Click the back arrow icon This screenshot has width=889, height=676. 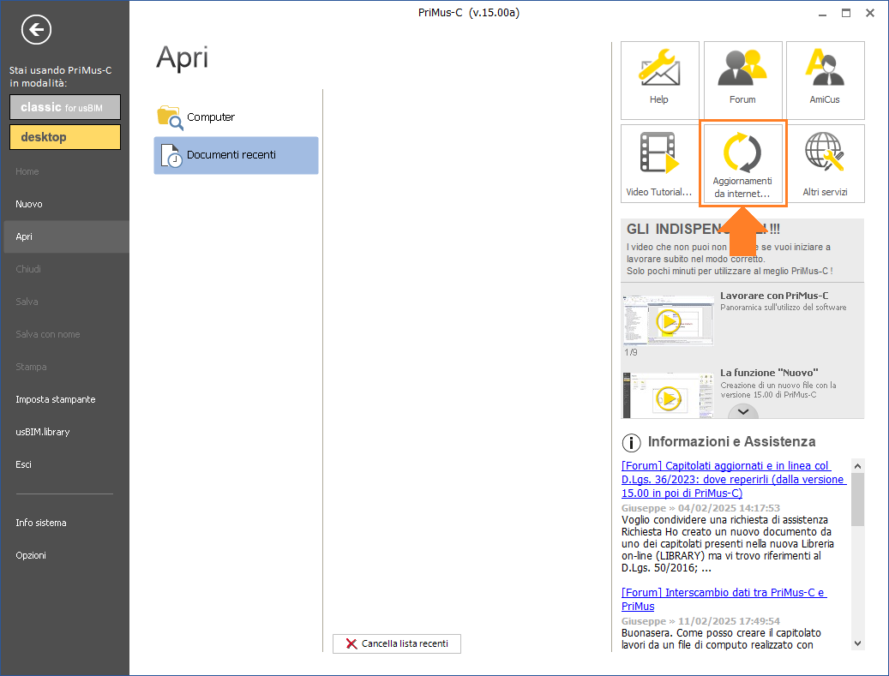pos(36,30)
